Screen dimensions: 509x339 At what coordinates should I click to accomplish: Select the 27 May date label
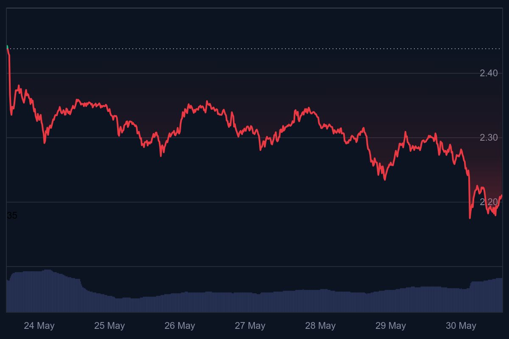tap(250, 326)
